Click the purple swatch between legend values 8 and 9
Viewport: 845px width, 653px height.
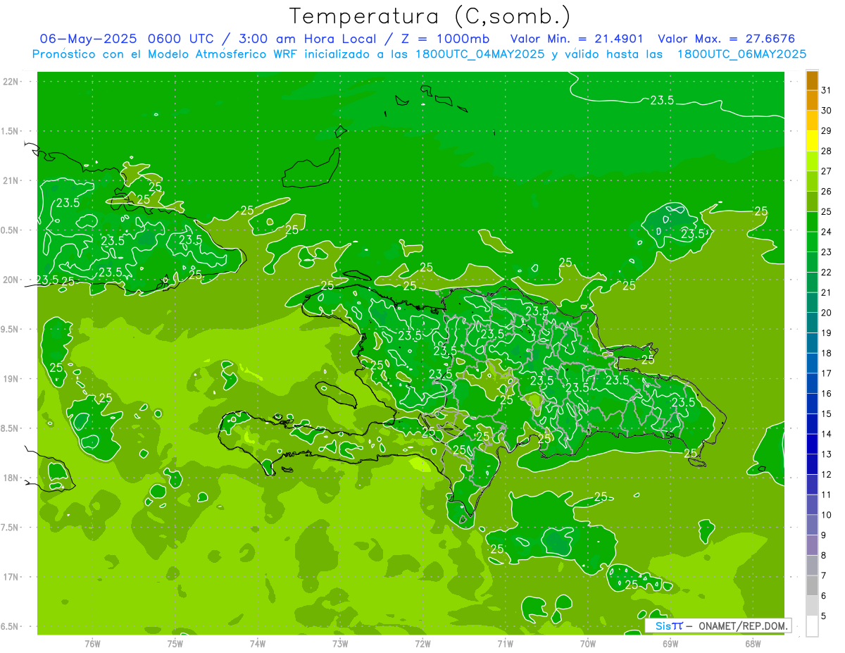812,545
